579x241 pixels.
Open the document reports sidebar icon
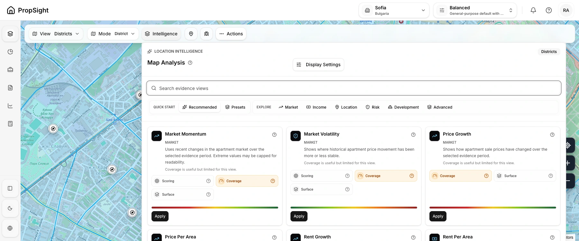click(10, 88)
